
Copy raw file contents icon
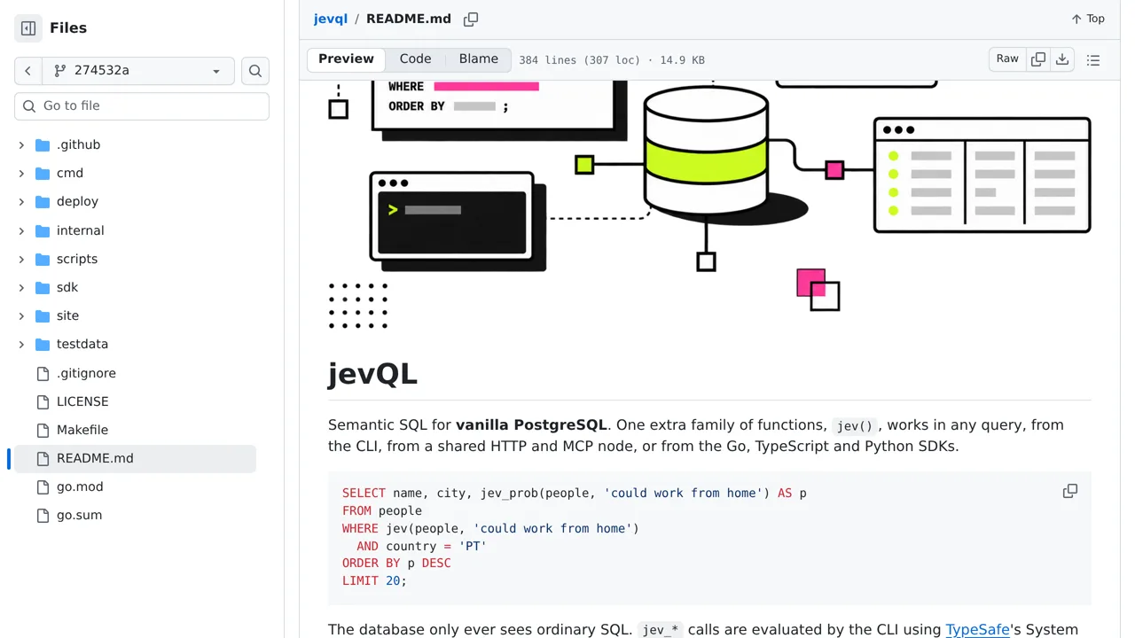[x=1038, y=59]
